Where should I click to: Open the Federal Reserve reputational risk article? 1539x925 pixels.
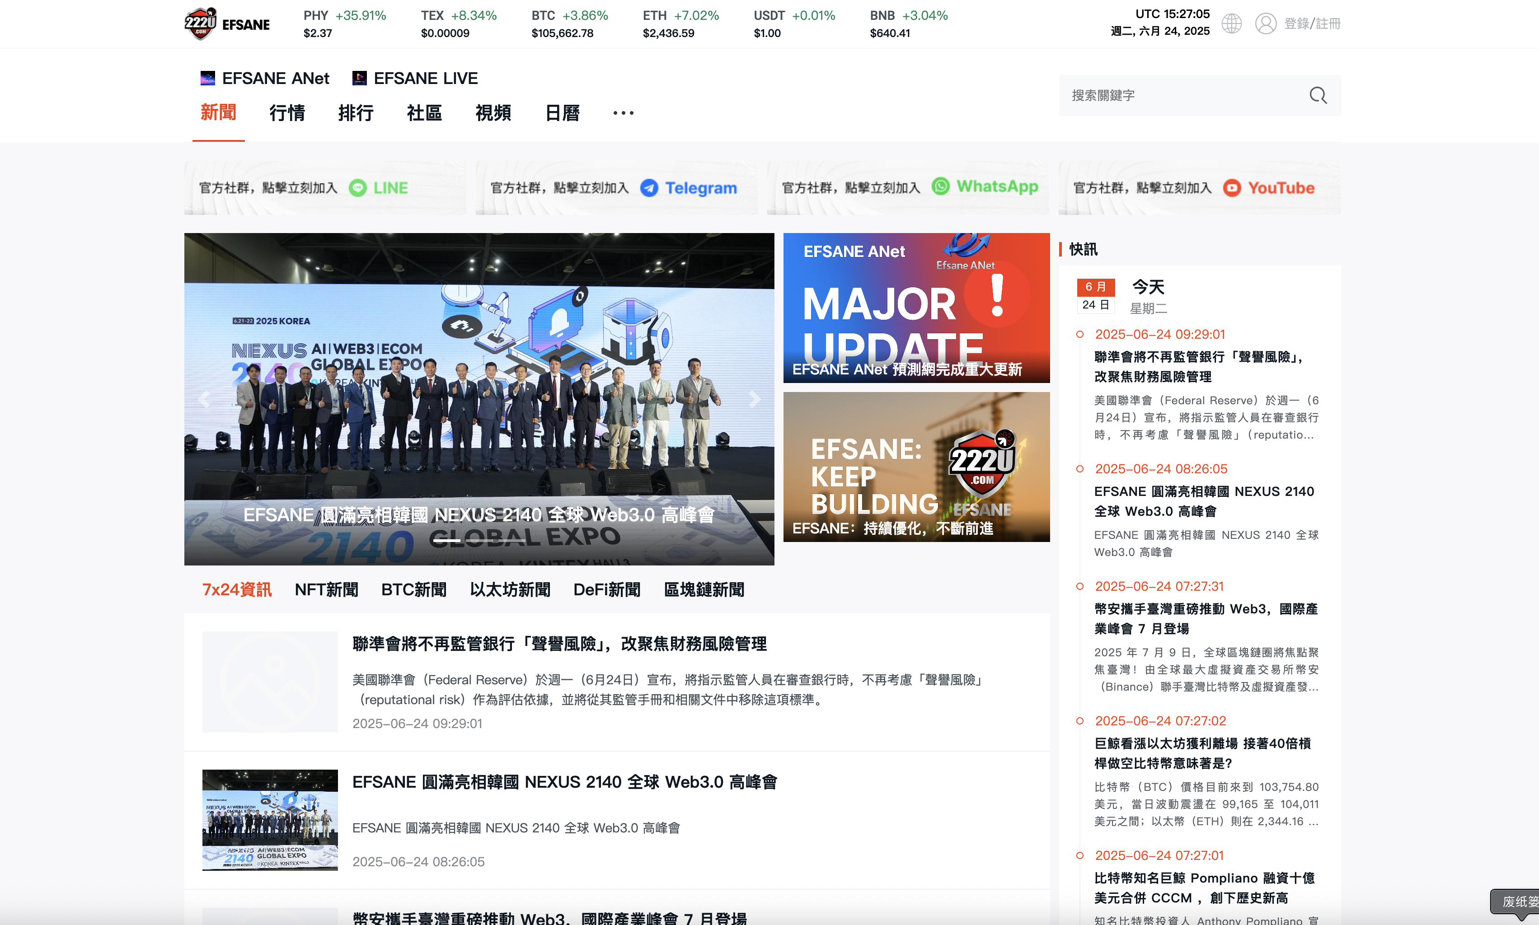[560, 644]
